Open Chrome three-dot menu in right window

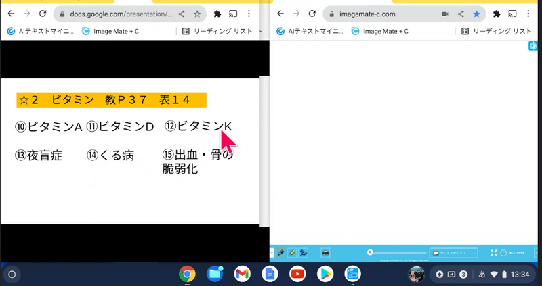530,14
